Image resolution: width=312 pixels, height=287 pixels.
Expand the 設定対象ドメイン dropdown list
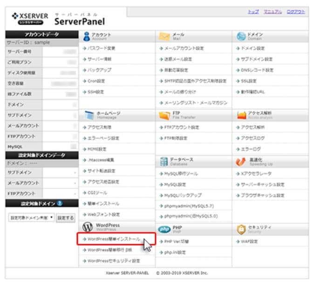click(x=31, y=218)
